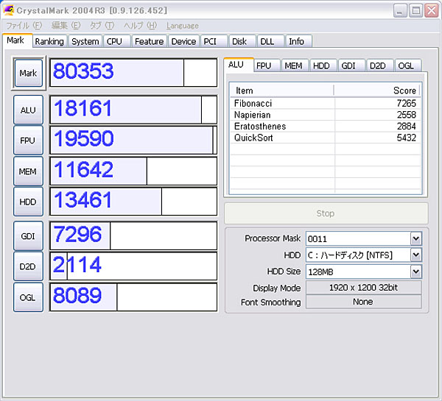This screenshot has width=442, height=401.
Task: Open the 編集 (E) menu
Action: (66, 26)
